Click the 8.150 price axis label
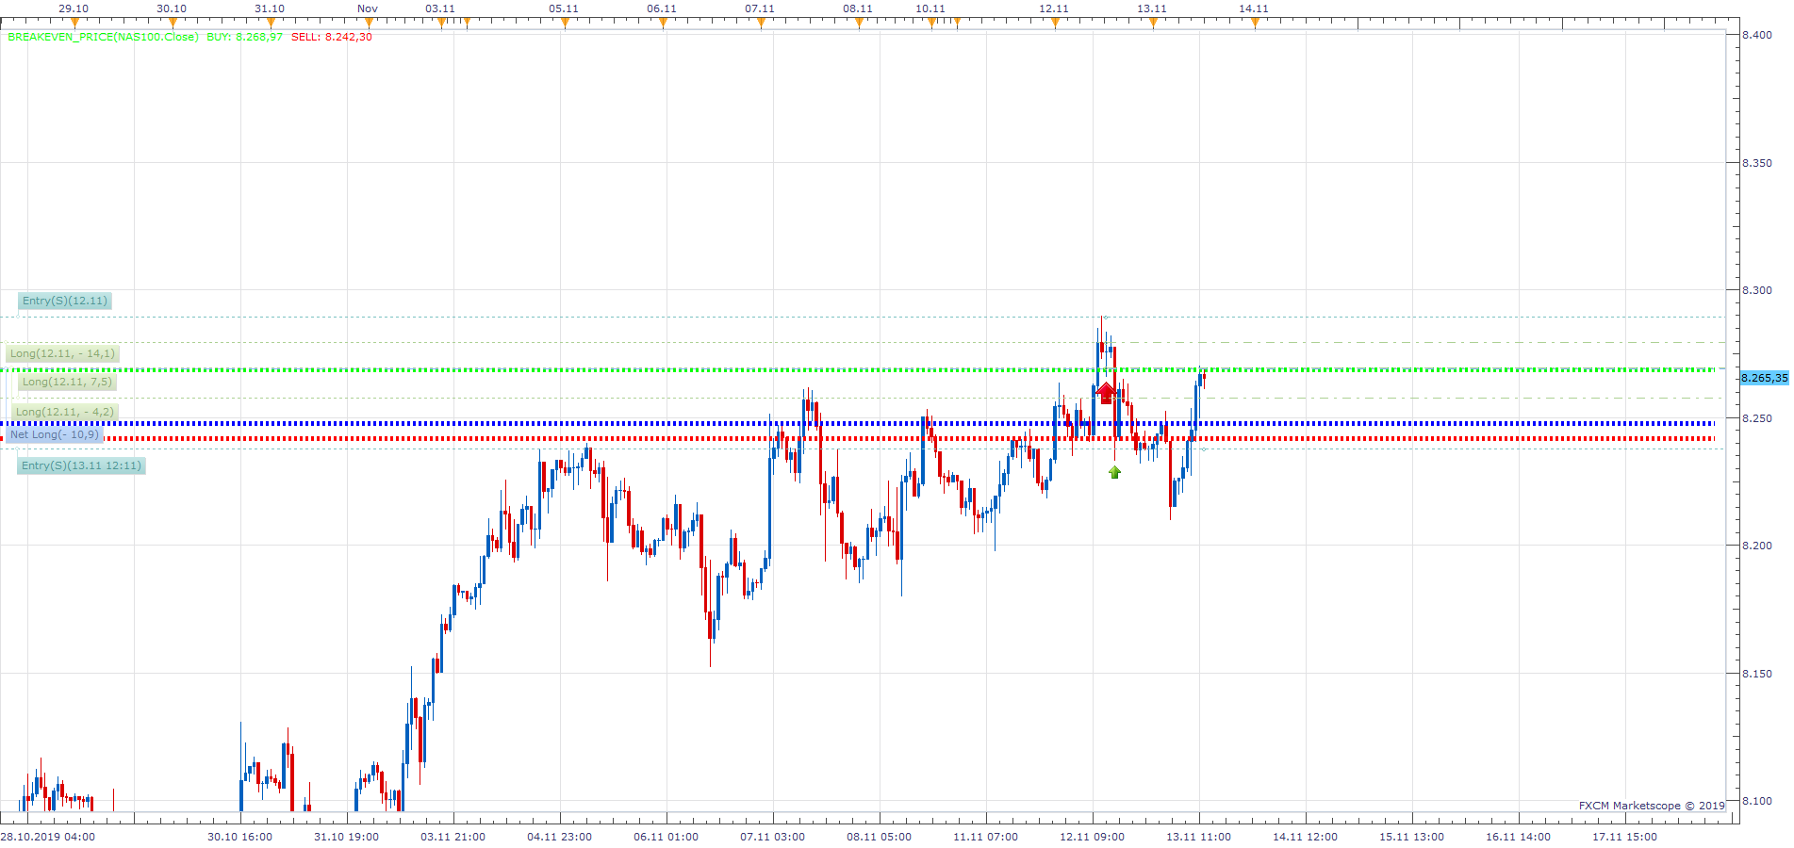Screen dimensions: 1794x848 coord(1757,674)
